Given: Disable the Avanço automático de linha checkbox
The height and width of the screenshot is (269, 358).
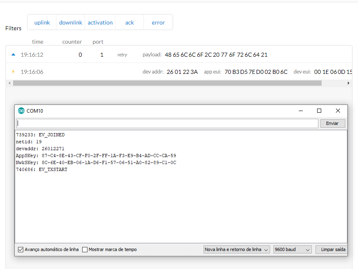Looking at the screenshot, I should click(x=20, y=249).
